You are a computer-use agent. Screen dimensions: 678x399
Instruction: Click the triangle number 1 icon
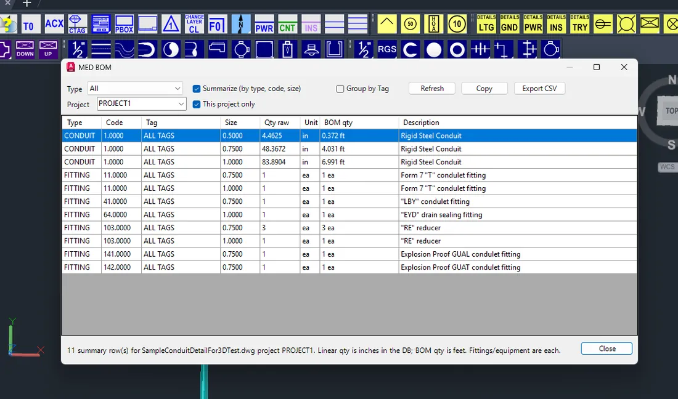click(x=171, y=24)
